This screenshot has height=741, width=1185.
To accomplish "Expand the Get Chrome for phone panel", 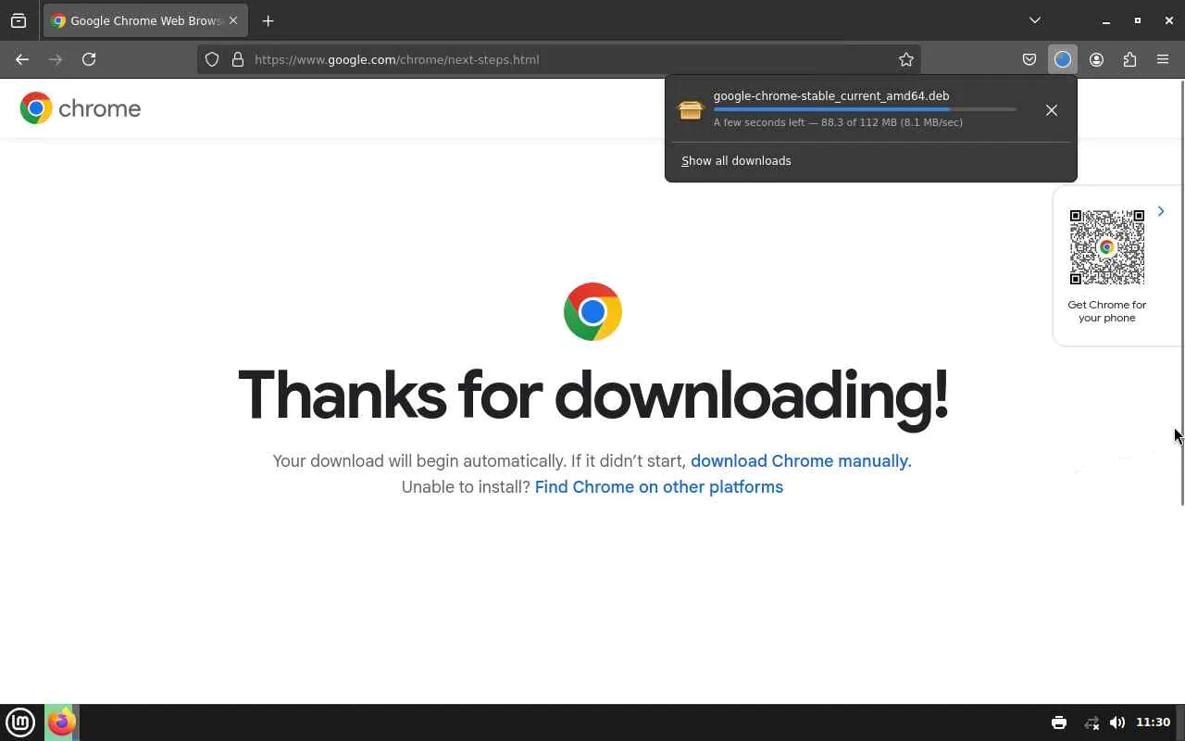I will (1160, 211).
